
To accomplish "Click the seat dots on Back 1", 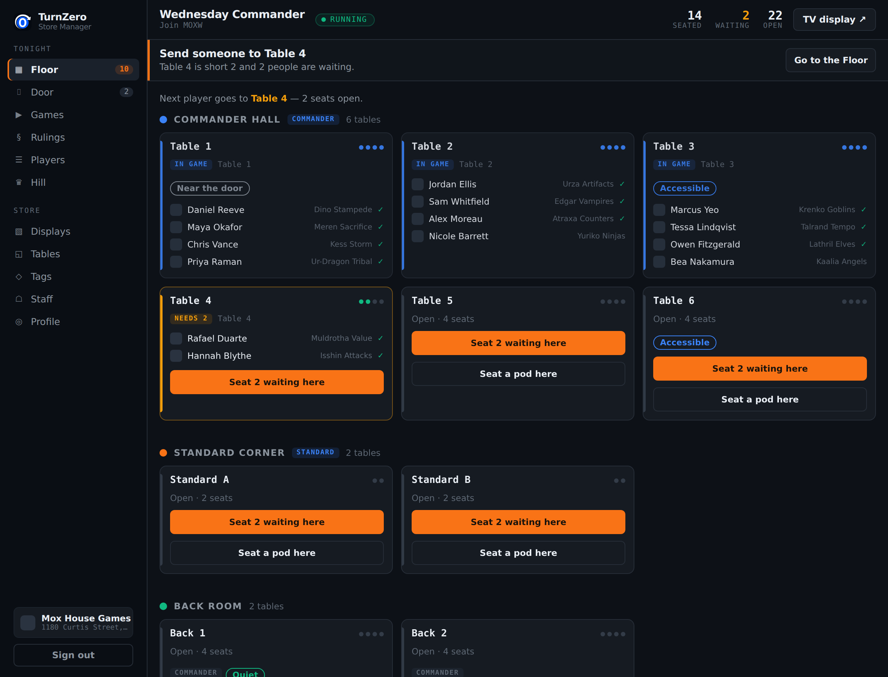I will (x=371, y=634).
